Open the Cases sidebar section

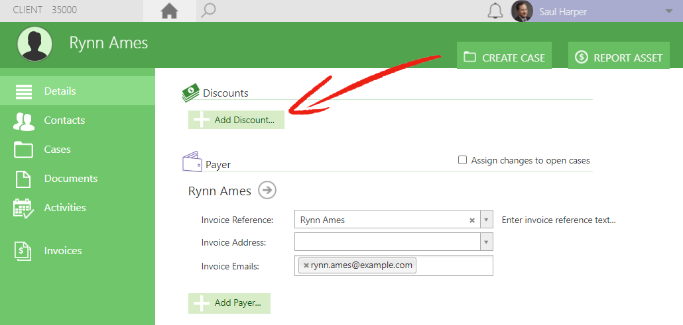[78, 149]
